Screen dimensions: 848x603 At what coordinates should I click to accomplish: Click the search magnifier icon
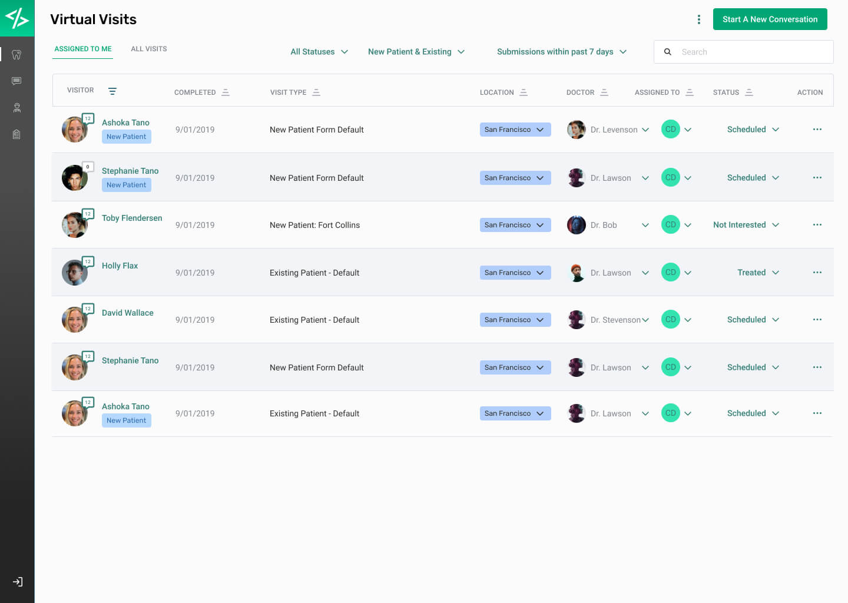[x=668, y=52]
